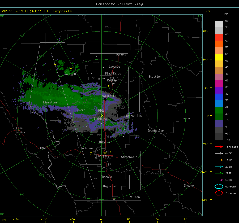Viewport: 239px width, 223px height.
Task: Click the Brooks city label
Action: tap(189, 186)
